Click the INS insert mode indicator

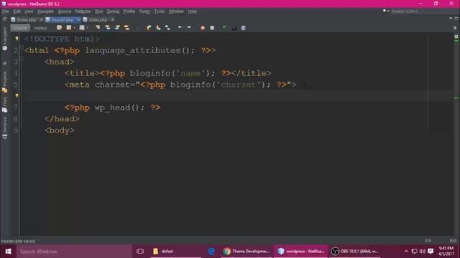click(453, 241)
